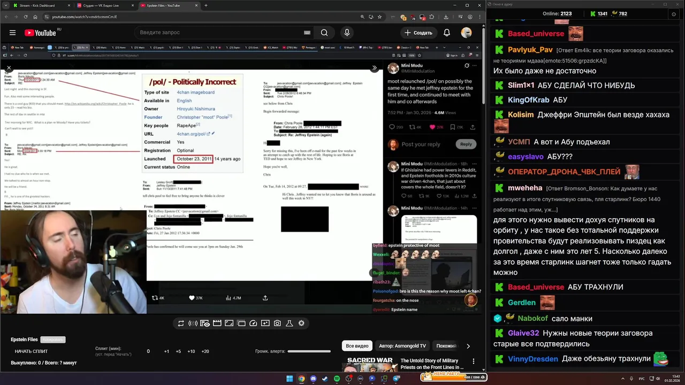Open YouTube notifications bell
Screen dimensions: 685x385
click(447, 33)
